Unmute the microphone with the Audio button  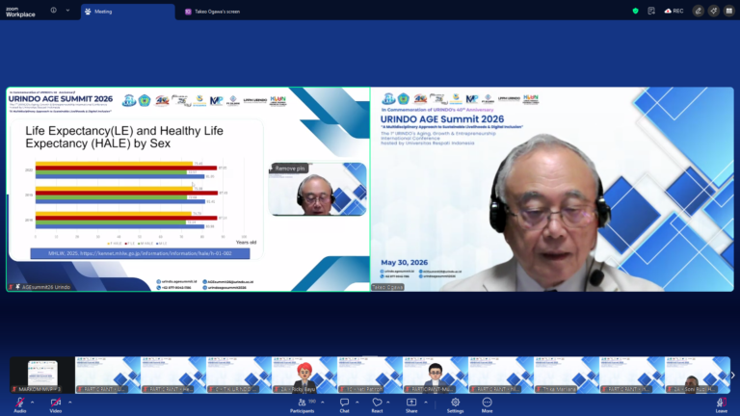[x=20, y=404]
